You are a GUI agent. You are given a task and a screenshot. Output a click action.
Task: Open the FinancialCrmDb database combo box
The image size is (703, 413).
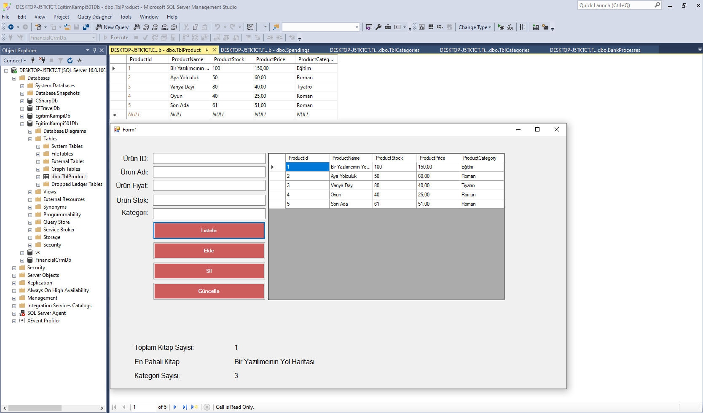tap(63, 38)
